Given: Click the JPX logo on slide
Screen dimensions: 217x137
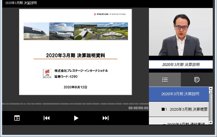Looking at the screenshot, I should 47,74.
